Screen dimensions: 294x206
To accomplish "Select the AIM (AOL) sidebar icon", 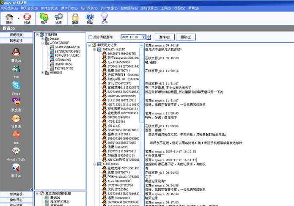I will click(16, 135).
